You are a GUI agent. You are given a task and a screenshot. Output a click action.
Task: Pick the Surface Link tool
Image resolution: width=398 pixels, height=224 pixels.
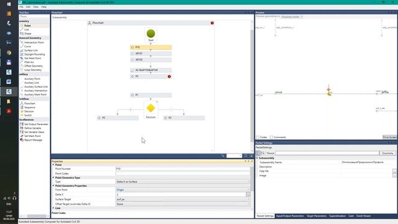[30, 50]
